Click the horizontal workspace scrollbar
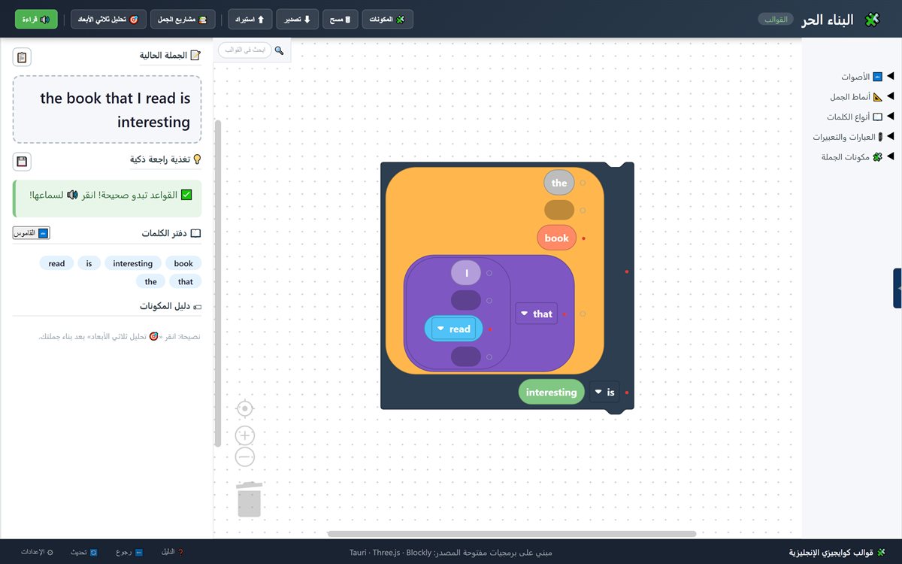Image resolution: width=902 pixels, height=564 pixels. pos(511,534)
